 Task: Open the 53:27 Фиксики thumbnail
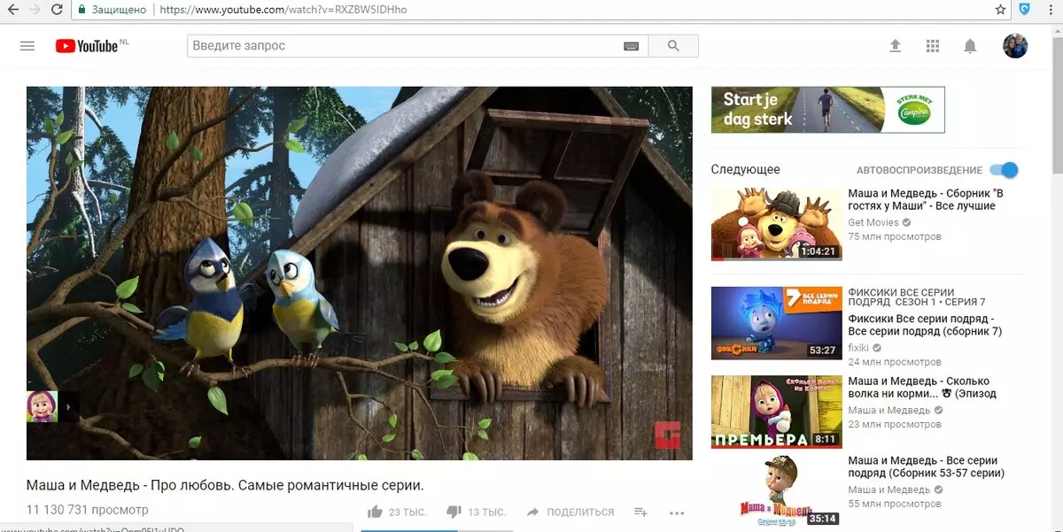[777, 323]
